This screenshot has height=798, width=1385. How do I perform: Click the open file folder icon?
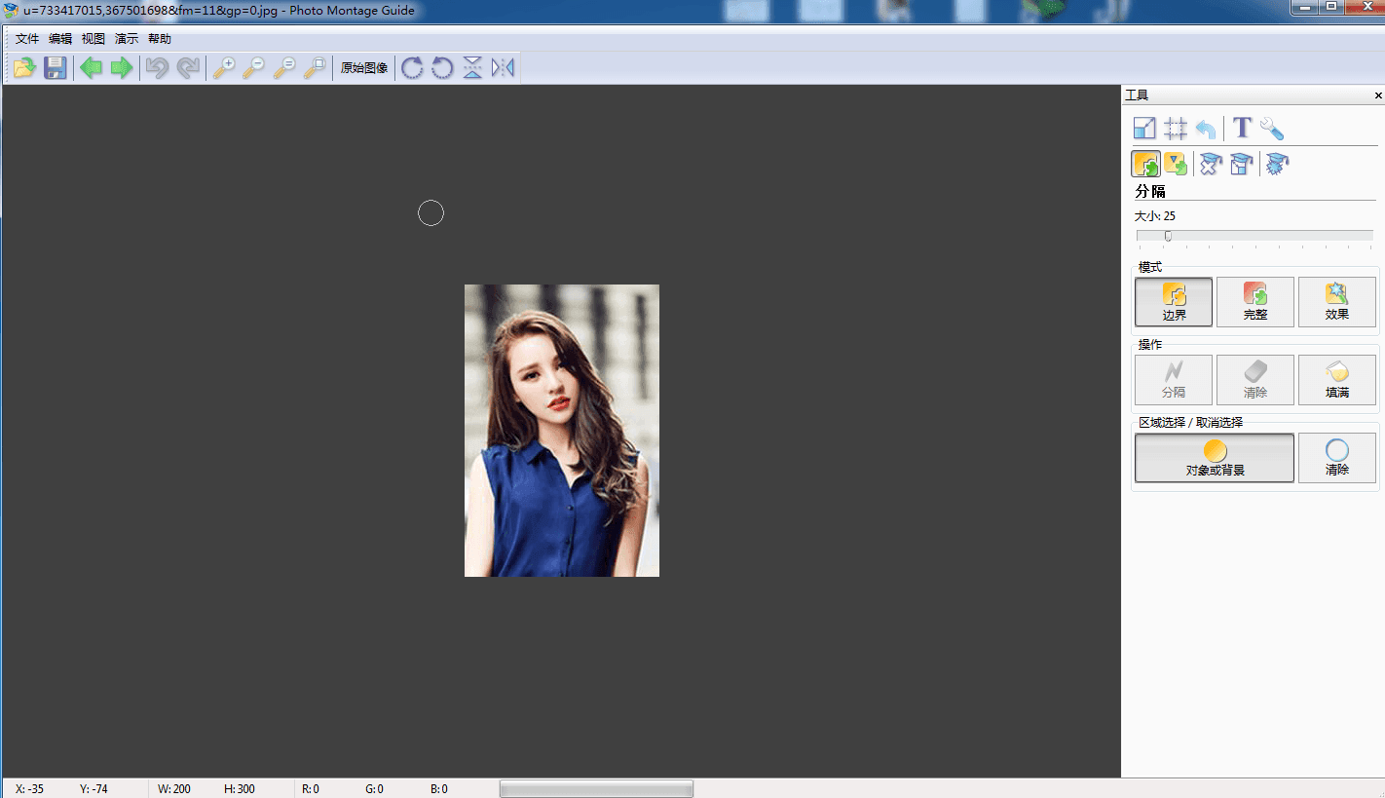[24, 68]
